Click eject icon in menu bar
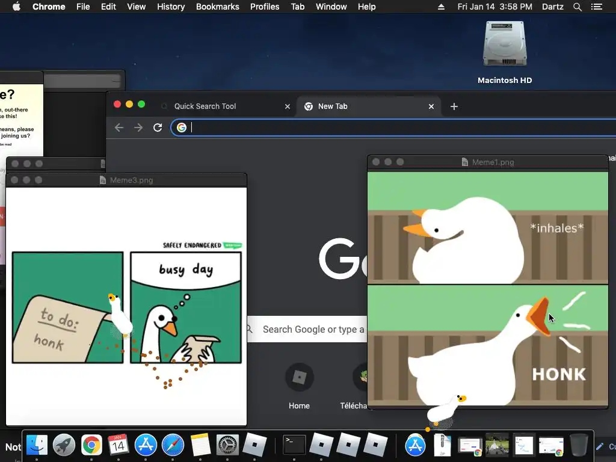616x462 pixels. (441, 7)
